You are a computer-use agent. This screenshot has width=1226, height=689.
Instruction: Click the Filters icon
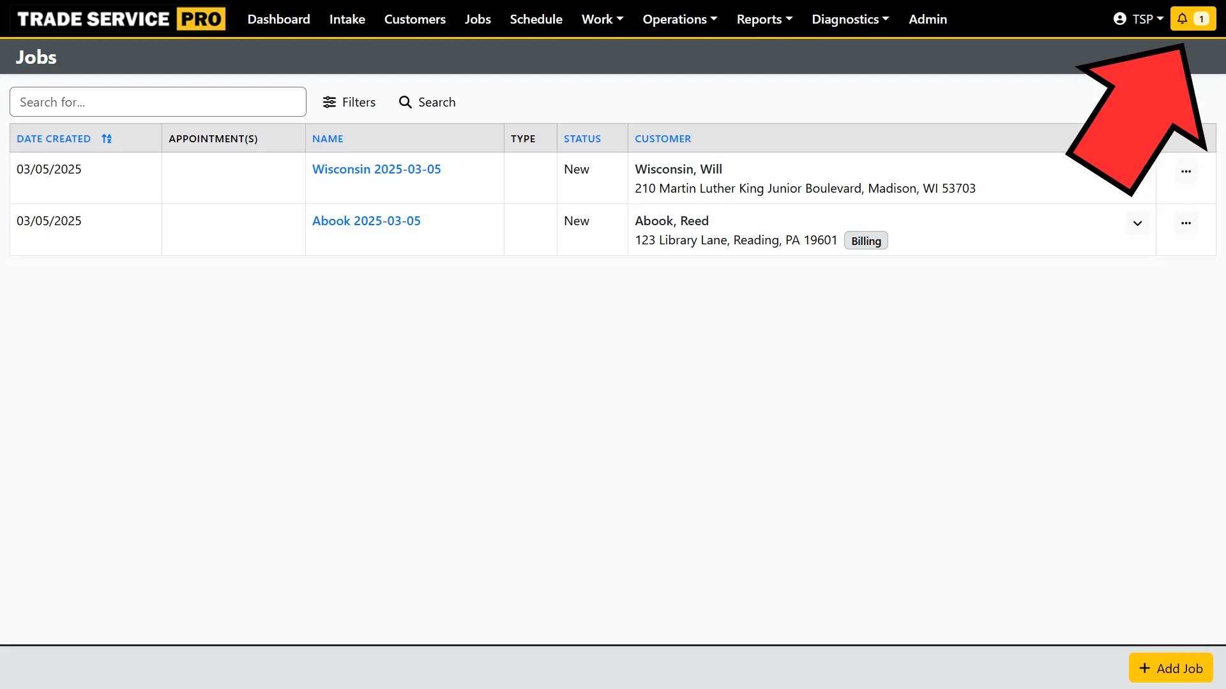coord(329,102)
